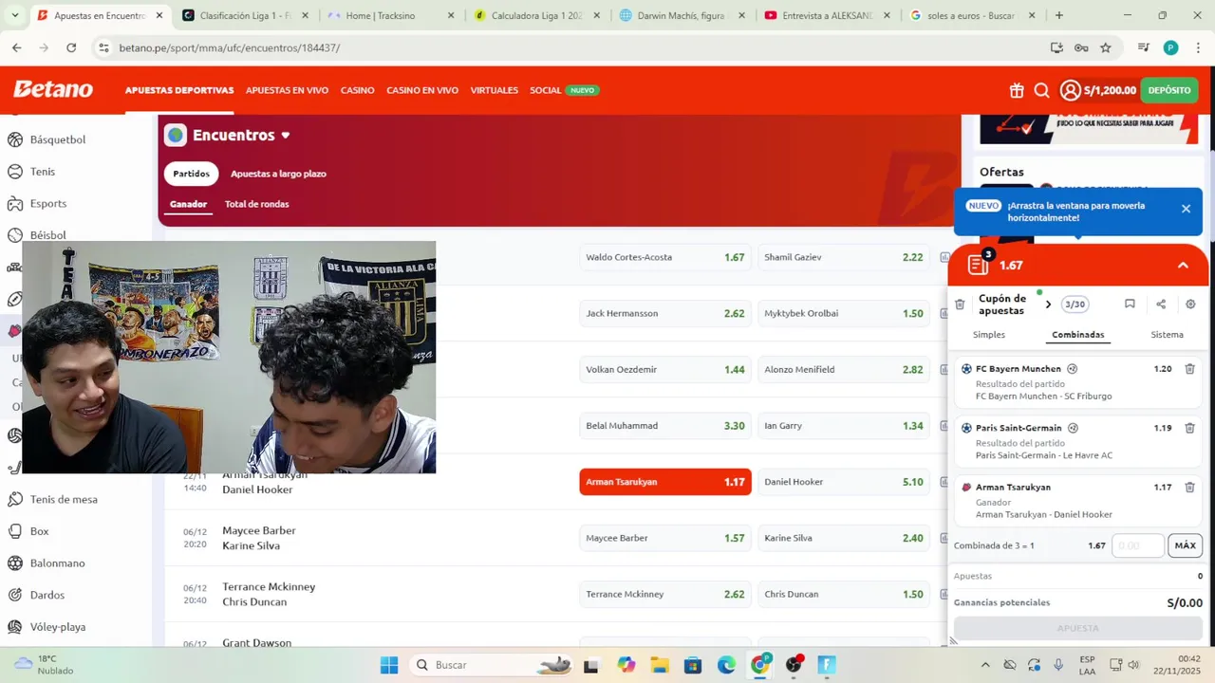
Task: Switch to Simples bet tab
Action: point(988,335)
